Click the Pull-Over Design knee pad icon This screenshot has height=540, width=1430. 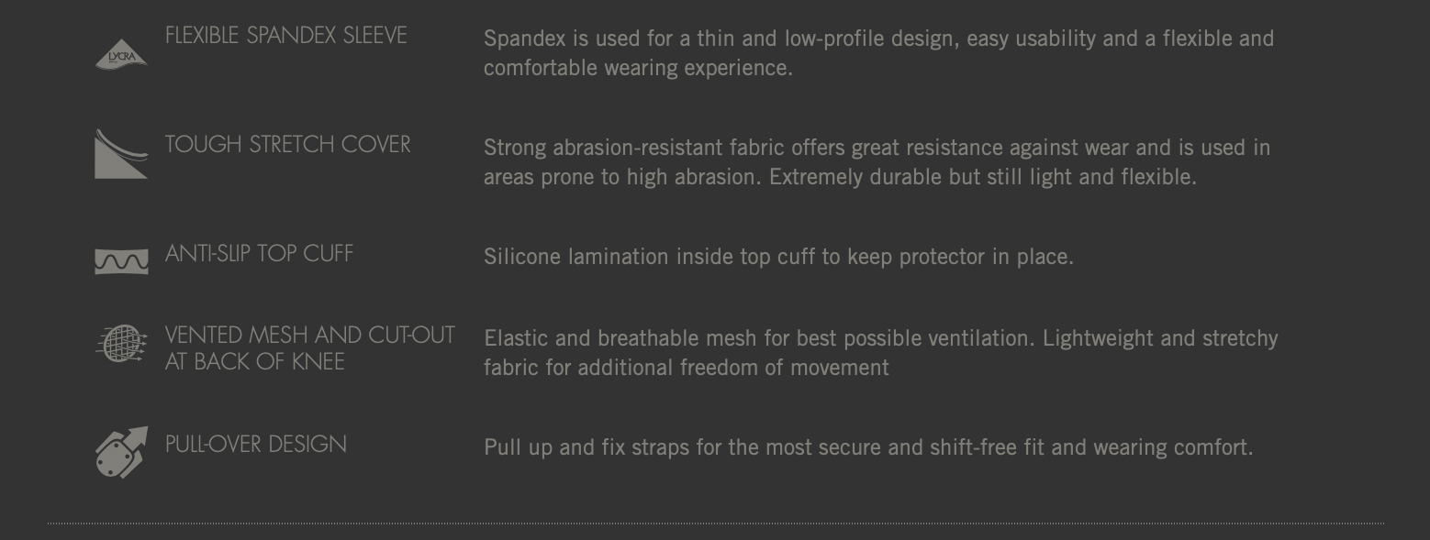coord(121,452)
